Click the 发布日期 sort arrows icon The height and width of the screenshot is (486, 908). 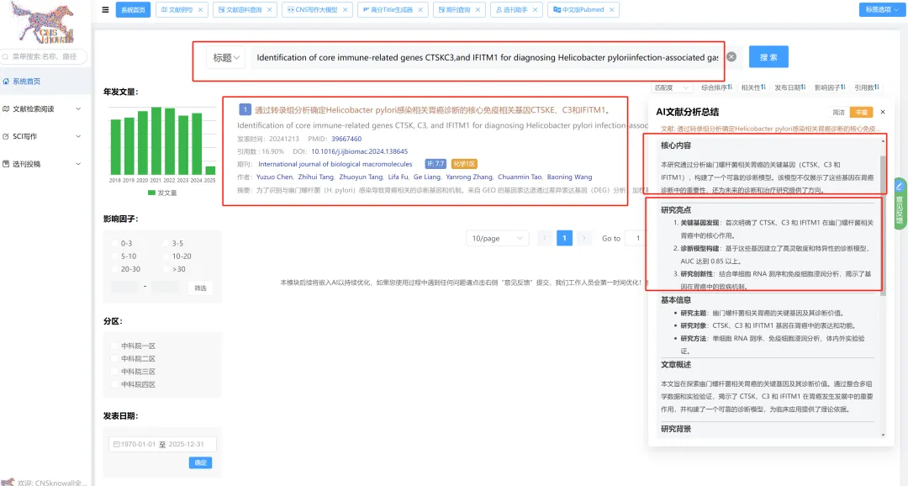click(804, 87)
